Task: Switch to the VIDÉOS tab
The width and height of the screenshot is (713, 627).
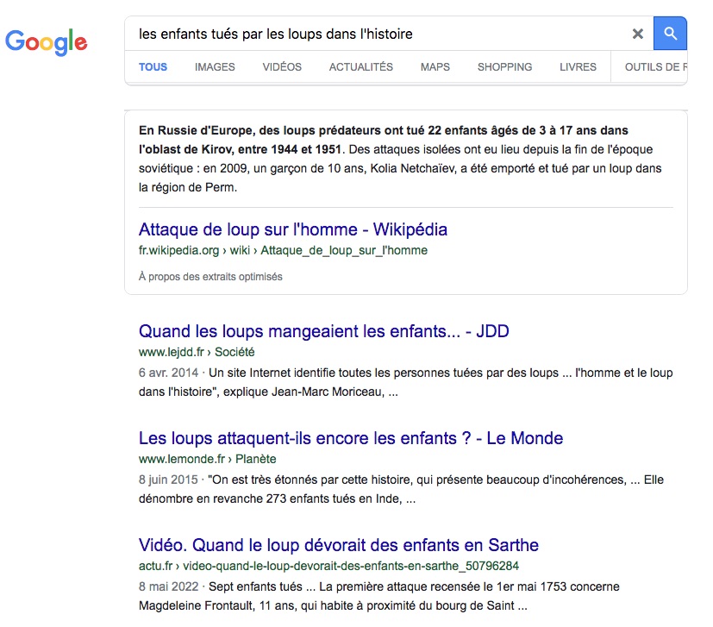Action: pos(282,67)
